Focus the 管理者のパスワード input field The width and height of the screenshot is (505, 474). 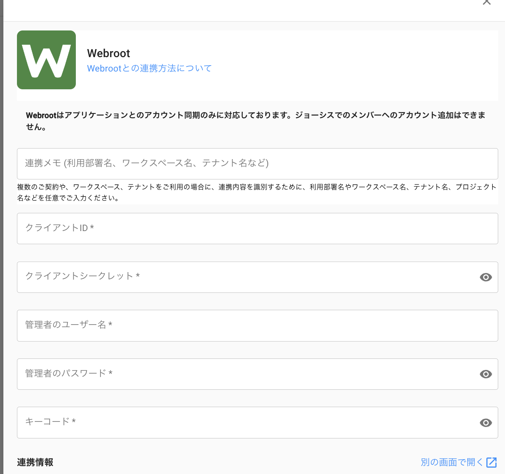(x=246, y=374)
